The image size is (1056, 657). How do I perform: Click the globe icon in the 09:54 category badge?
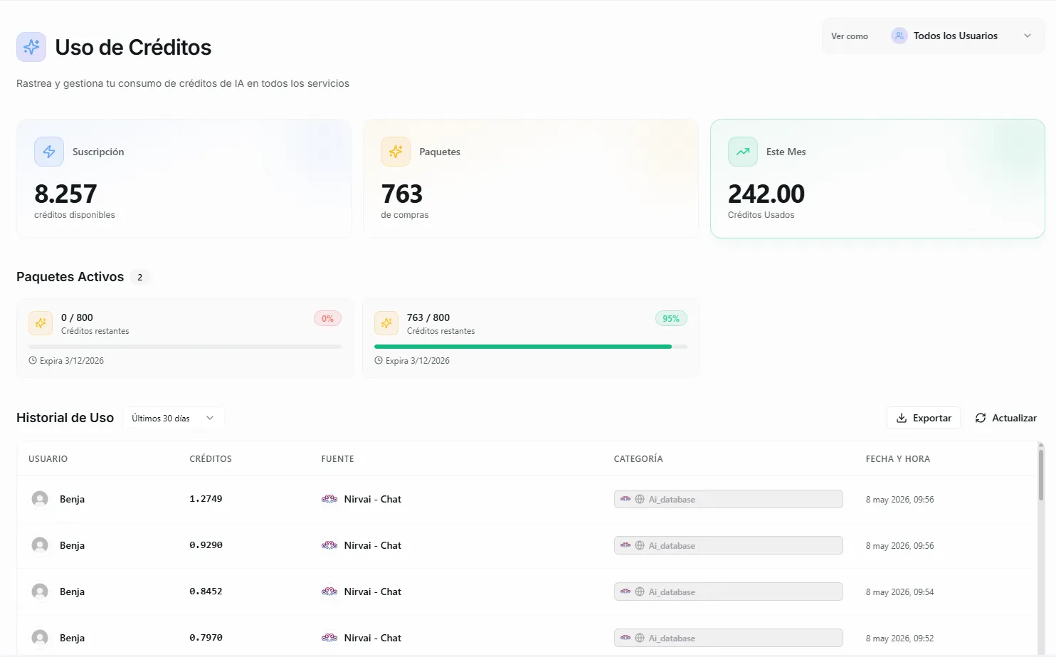point(640,592)
